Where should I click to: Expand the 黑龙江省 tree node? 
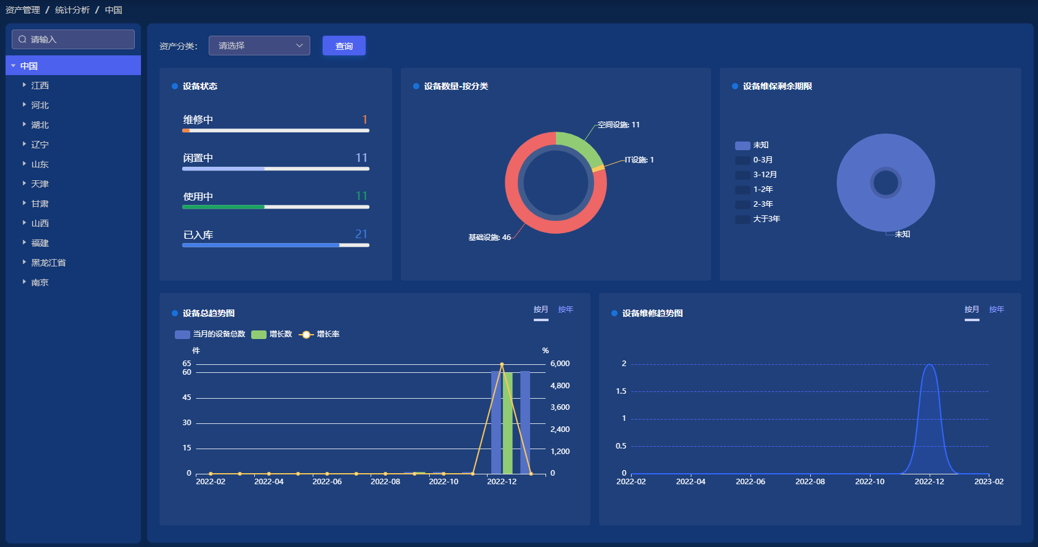pos(25,262)
